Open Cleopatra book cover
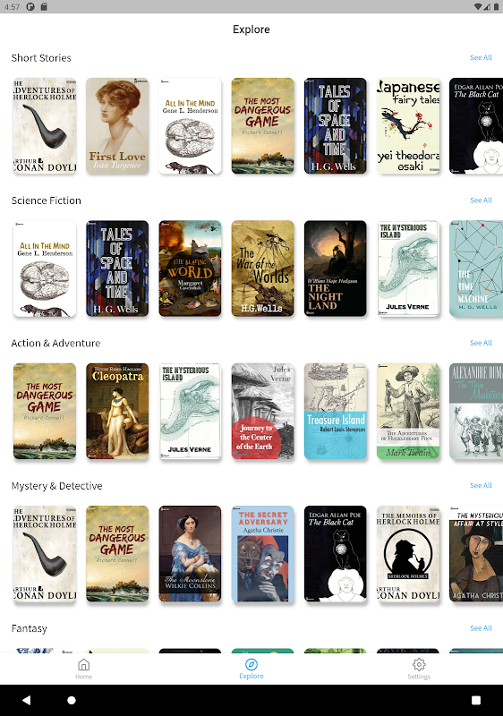 [117, 411]
